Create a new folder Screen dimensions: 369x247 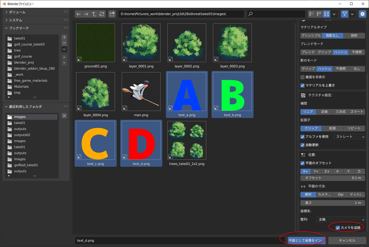point(112,14)
